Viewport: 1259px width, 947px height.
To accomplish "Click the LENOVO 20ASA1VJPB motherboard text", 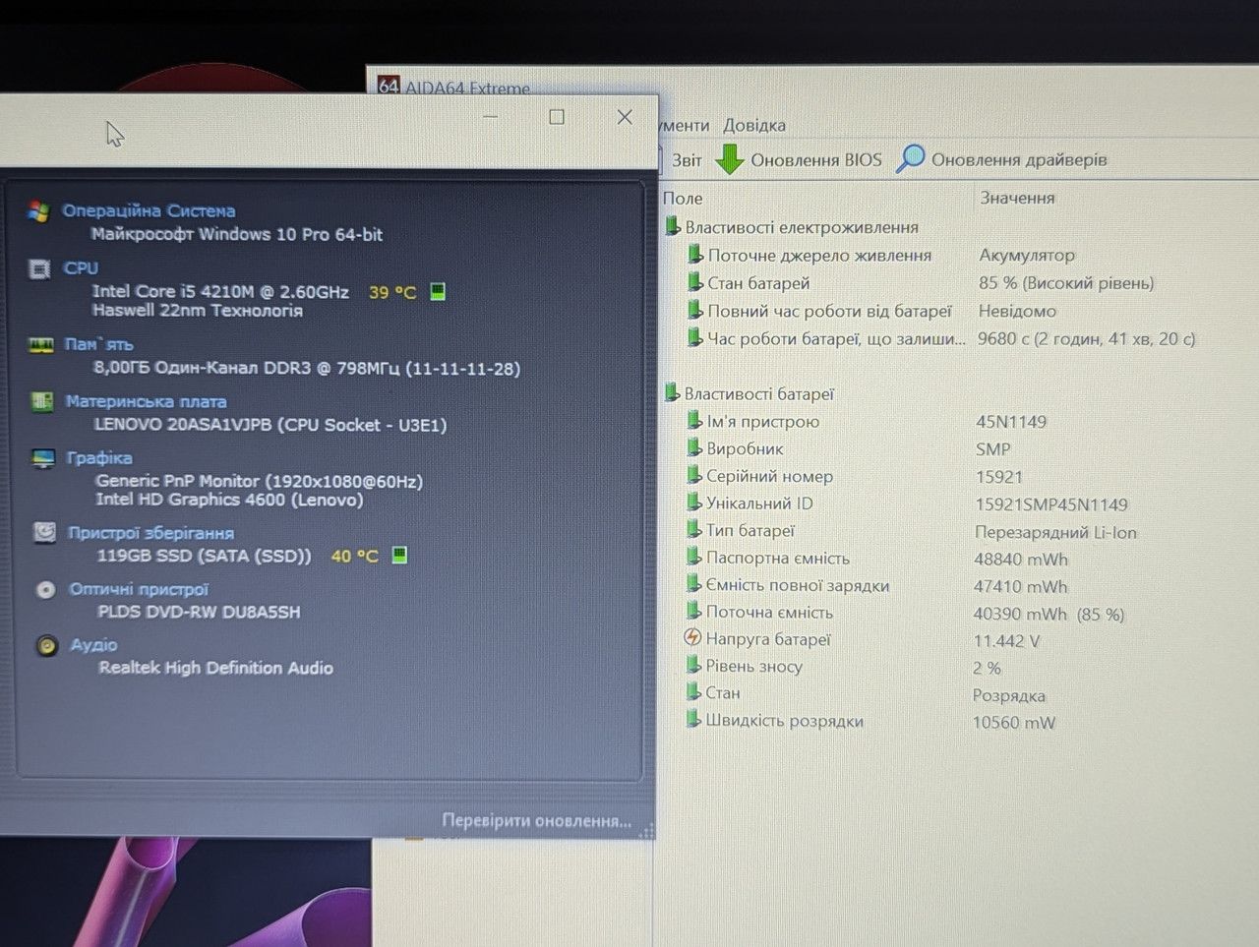I will click(x=270, y=425).
